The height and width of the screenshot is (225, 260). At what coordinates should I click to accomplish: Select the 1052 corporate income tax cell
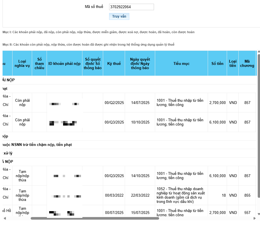[x=181, y=195]
